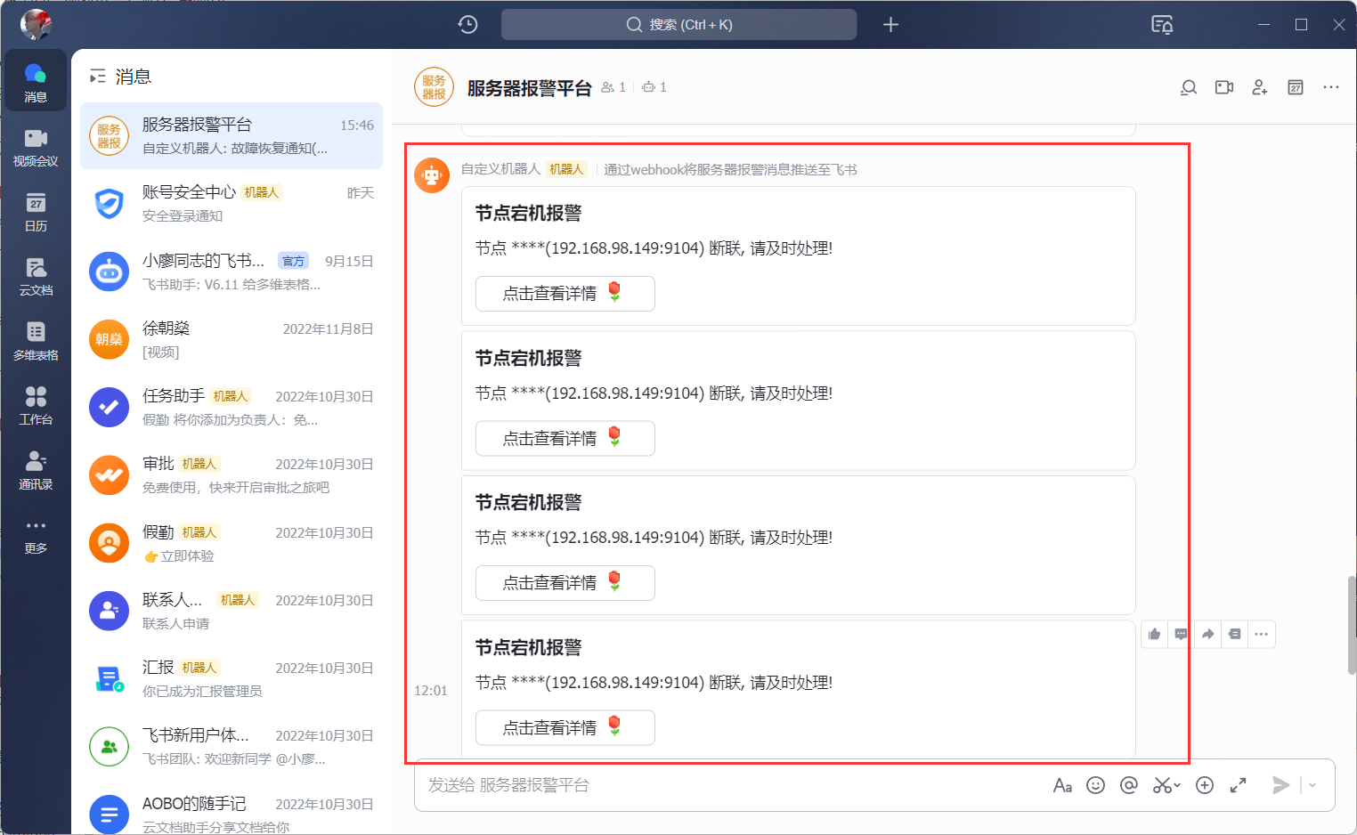
Task: Click the screen icon left of the minimize button
Action: (x=1162, y=25)
